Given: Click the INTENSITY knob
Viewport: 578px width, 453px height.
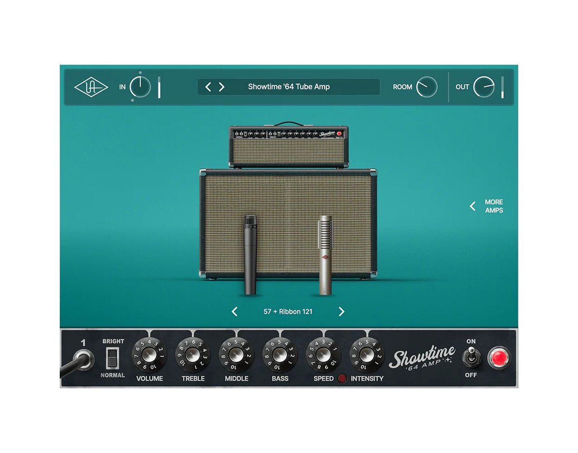Looking at the screenshot, I should [367, 355].
